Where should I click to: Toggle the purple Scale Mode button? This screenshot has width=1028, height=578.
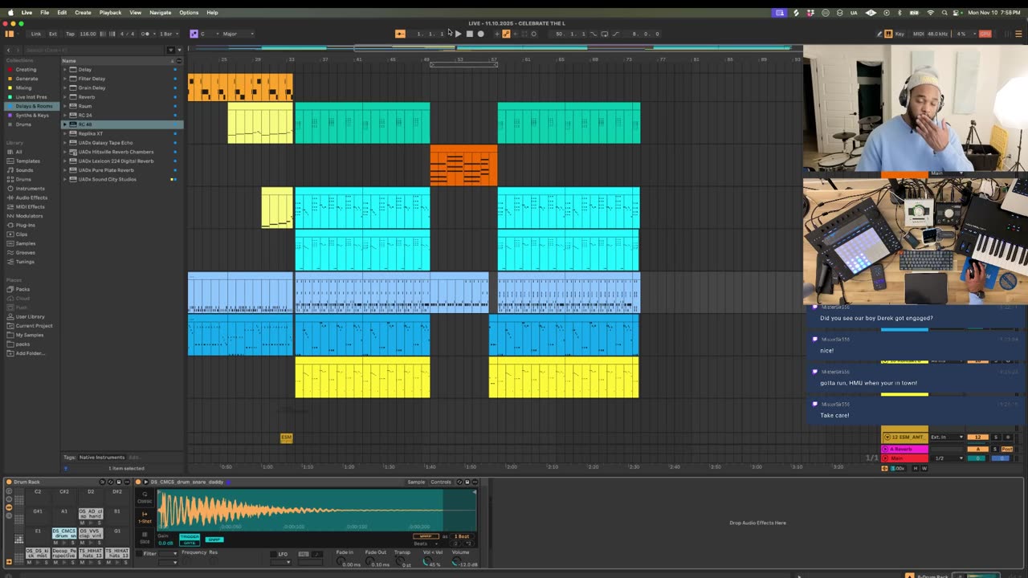[x=194, y=34]
